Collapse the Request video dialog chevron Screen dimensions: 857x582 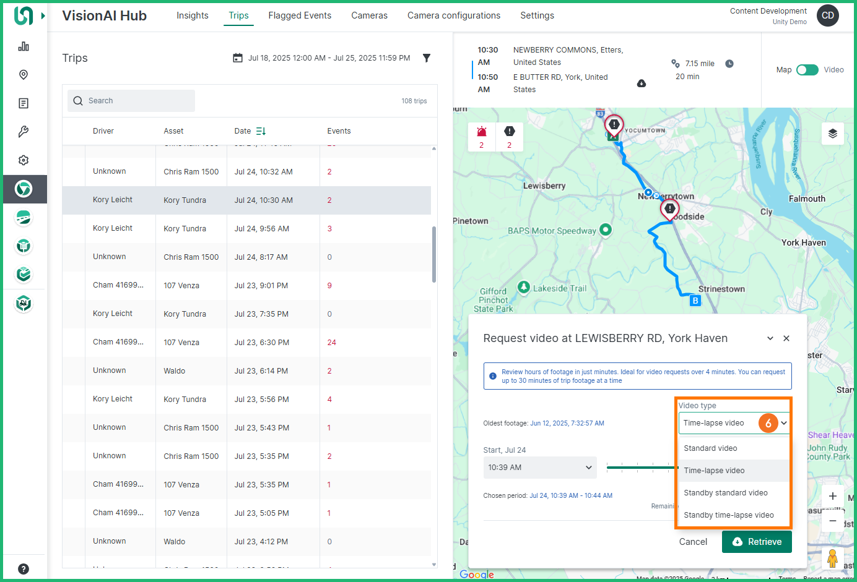pos(770,338)
